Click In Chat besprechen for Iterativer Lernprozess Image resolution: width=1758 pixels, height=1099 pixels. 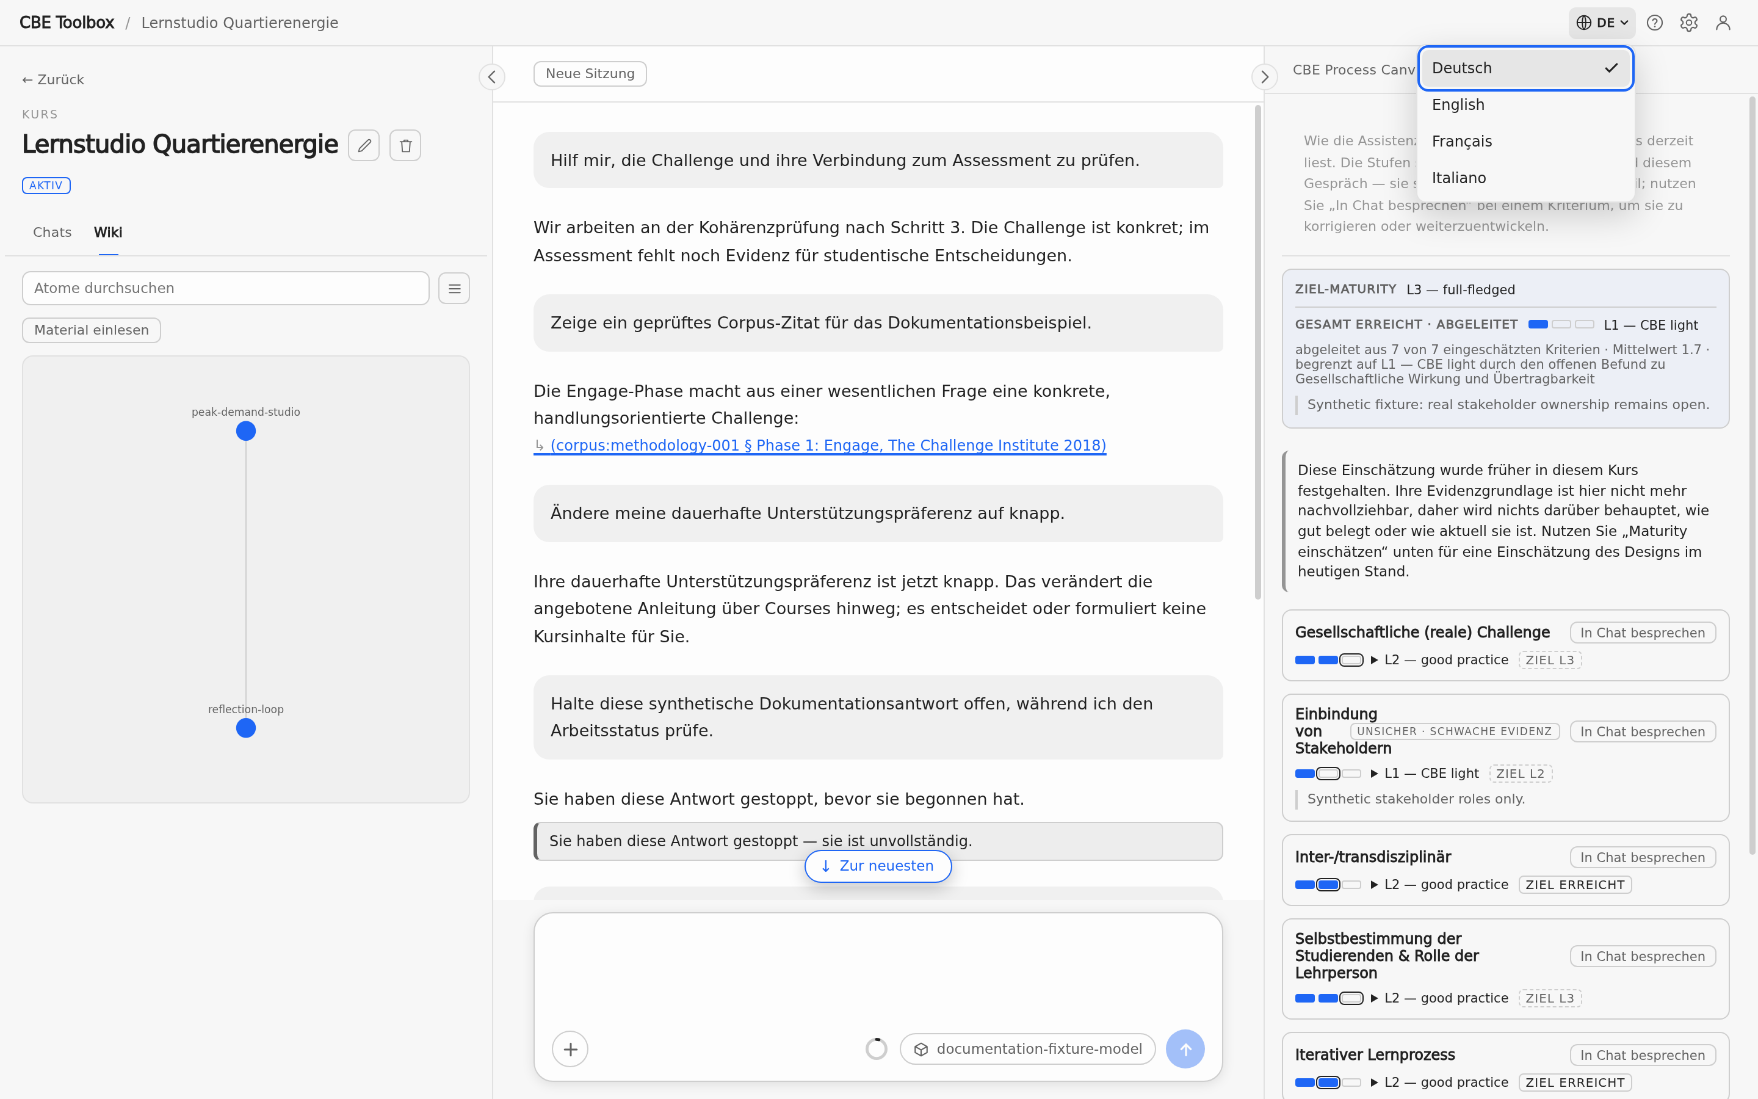coord(1643,1056)
